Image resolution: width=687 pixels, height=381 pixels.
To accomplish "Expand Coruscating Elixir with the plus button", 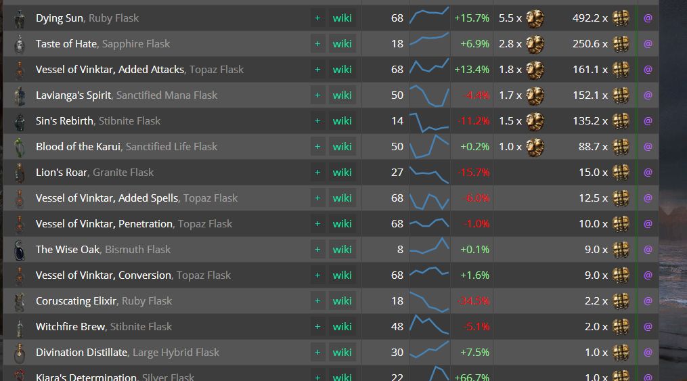I will 317,301.
